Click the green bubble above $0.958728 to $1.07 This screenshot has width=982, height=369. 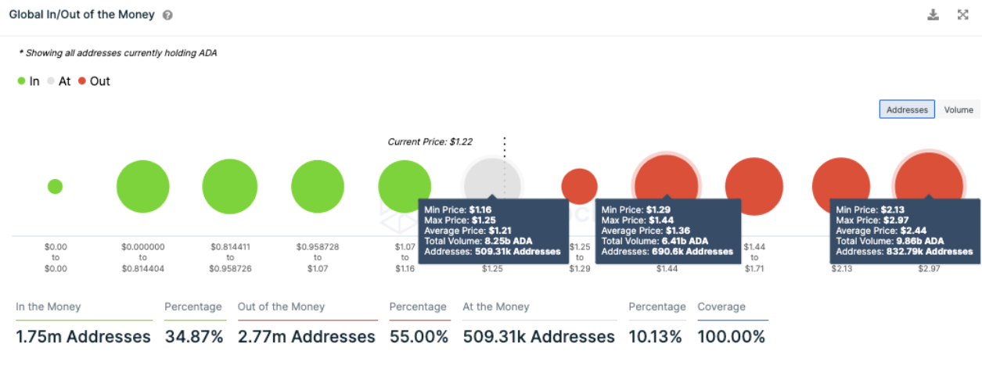point(318,187)
